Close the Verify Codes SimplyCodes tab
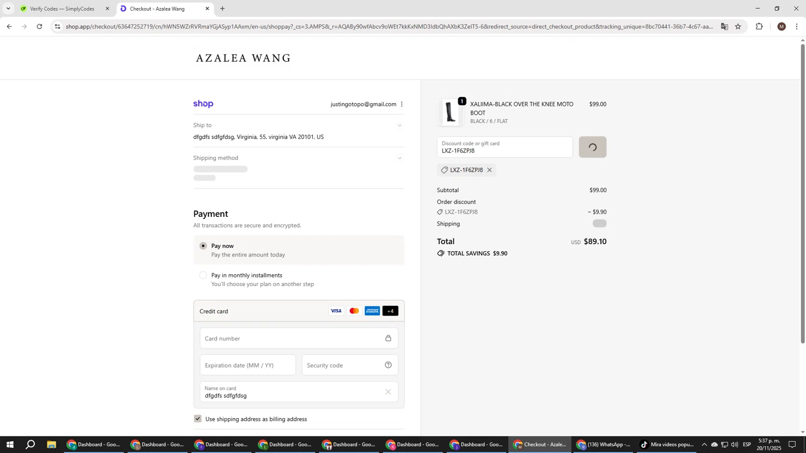806x453 pixels. [x=107, y=9]
